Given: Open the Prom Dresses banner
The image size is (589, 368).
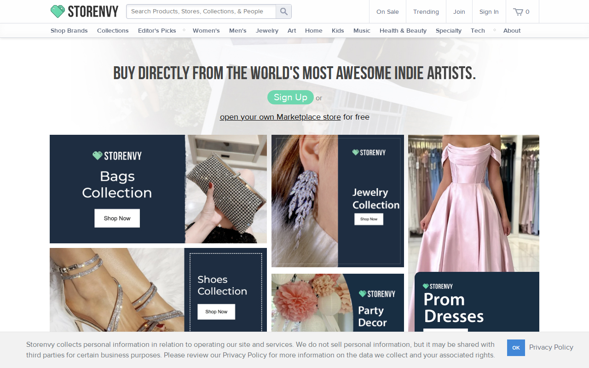Looking at the screenshot, I should click(474, 233).
